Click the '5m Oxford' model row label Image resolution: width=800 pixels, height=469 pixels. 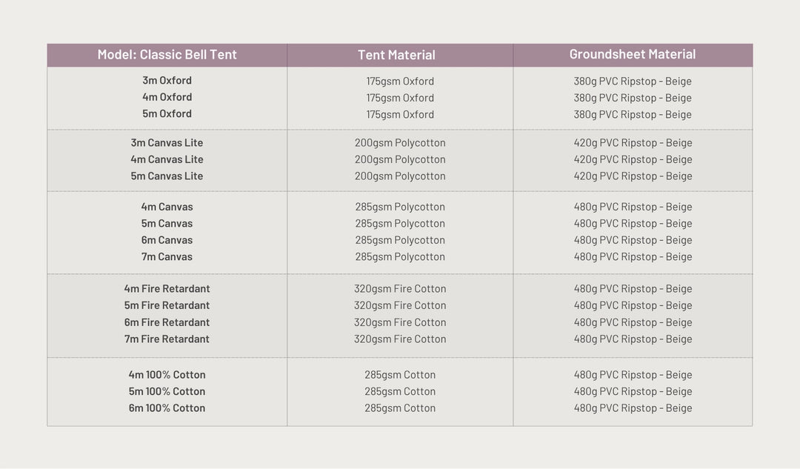tap(167, 114)
